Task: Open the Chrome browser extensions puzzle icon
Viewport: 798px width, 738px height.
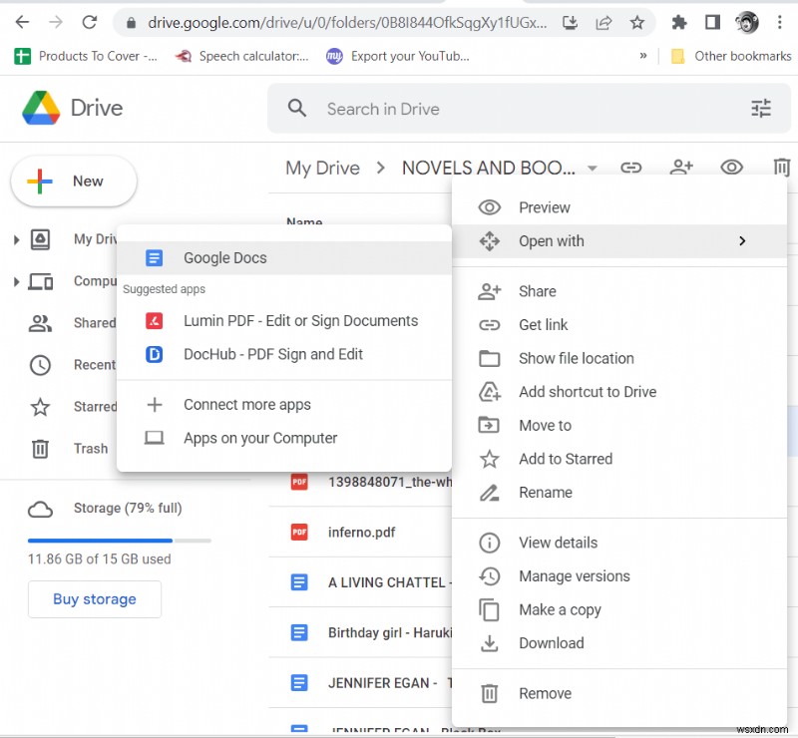Action: [679, 21]
